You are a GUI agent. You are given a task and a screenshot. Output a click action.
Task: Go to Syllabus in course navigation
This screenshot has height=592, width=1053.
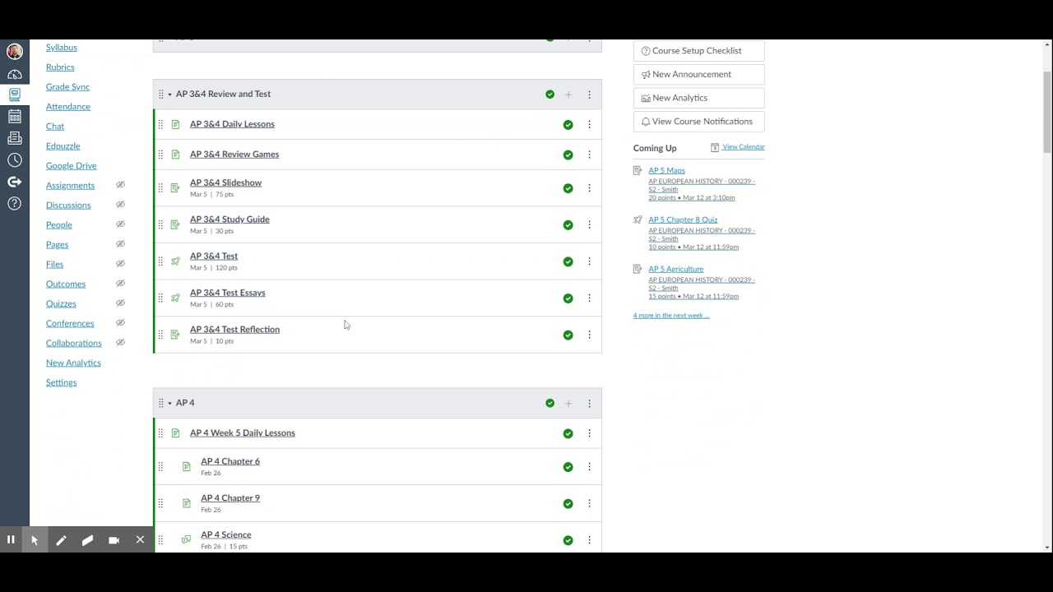click(62, 48)
